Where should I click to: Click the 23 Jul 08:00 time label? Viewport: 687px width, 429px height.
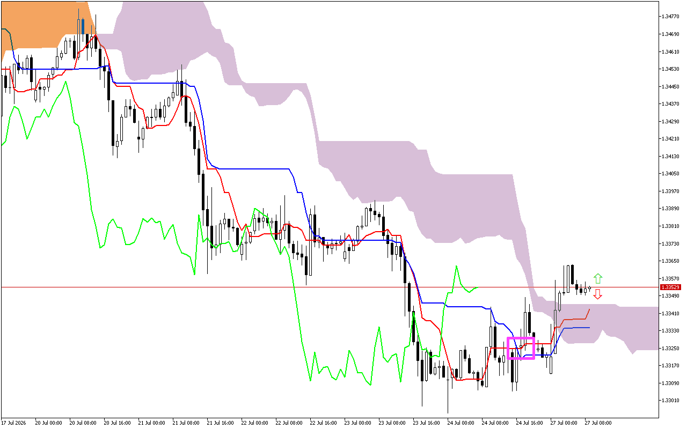[x=391, y=423]
